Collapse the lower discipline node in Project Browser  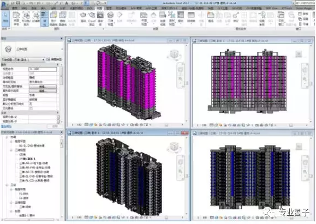[7, 185]
